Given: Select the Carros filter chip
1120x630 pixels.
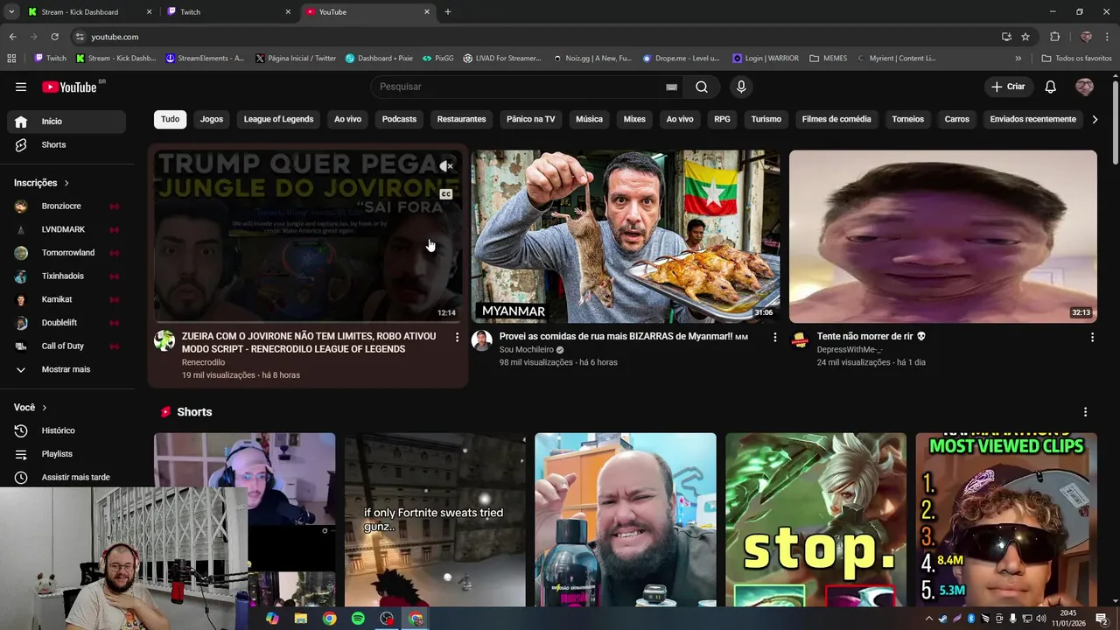Looking at the screenshot, I should 956,119.
